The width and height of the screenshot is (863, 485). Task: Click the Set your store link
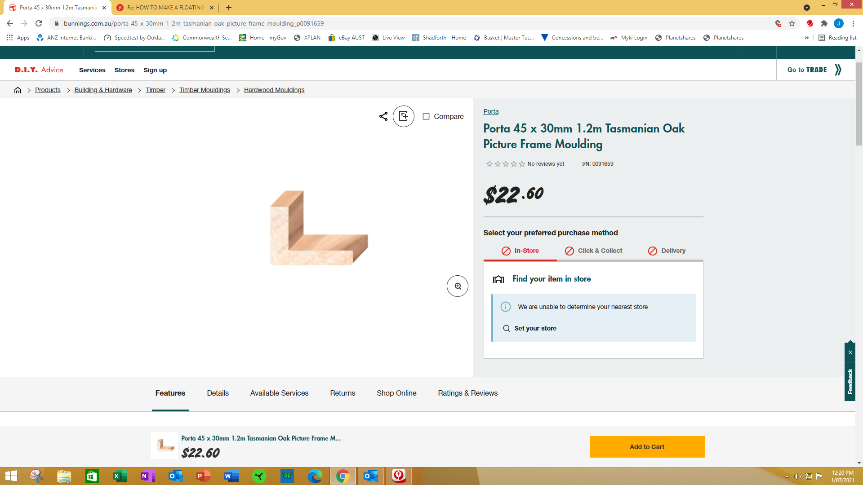pyautogui.click(x=535, y=328)
